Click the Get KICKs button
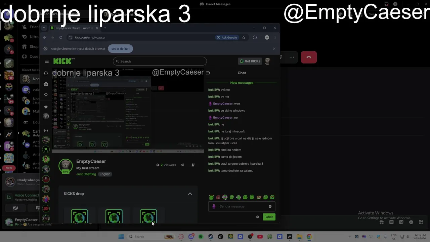430x242 pixels. [x=250, y=61]
